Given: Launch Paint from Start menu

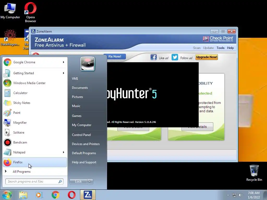Looking at the screenshot, I should point(35,113).
